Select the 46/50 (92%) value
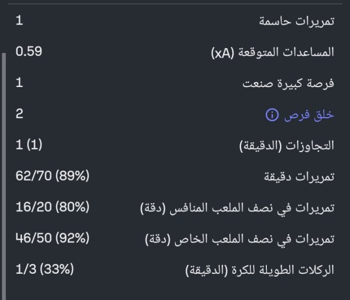The image size is (350, 300). pyautogui.click(x=52, y=239)
